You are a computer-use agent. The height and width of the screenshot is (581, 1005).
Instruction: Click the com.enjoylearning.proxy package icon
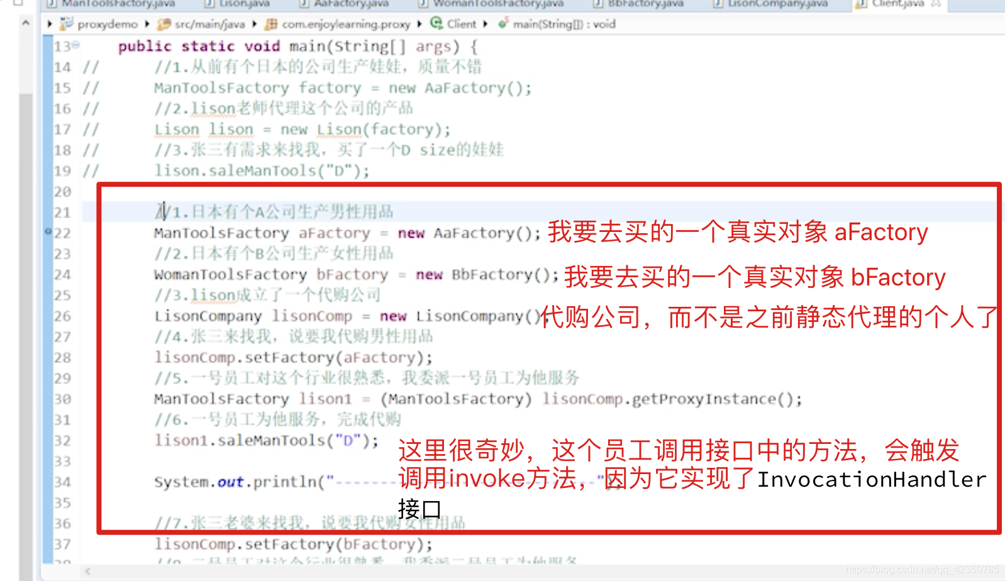pyautogui.click(x=271, y=24)
